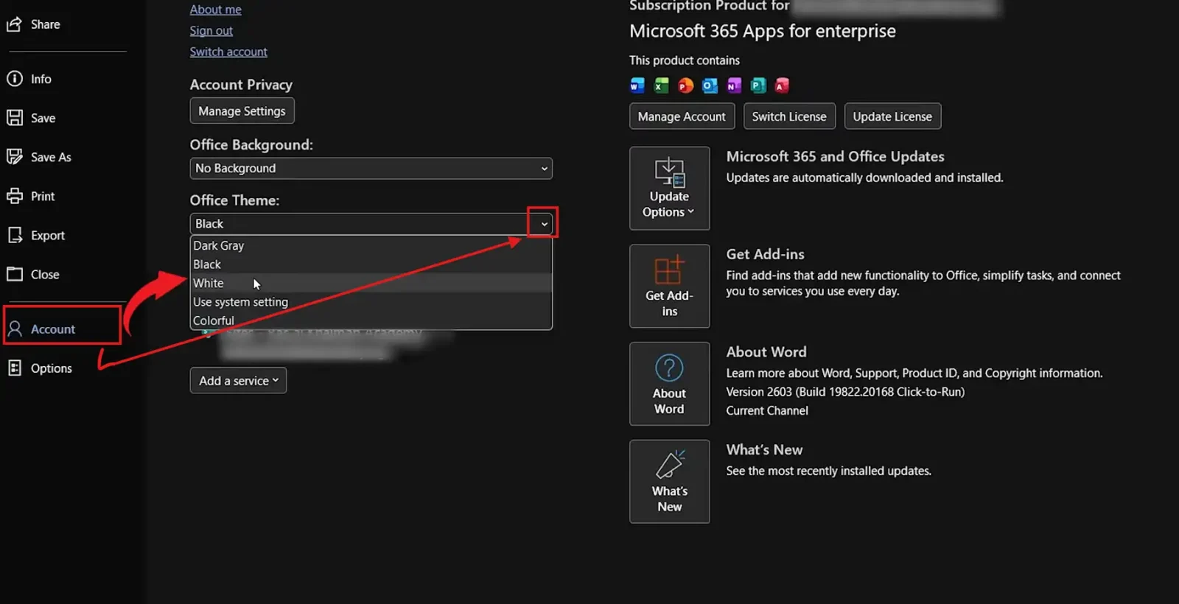Click the Save icon in the sidebar
Image resolution: width=1179 pixels, height=604 pixels.
coord(15,118)
